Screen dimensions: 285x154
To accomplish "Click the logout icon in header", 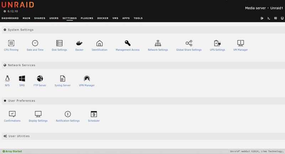I will point(262,18).
